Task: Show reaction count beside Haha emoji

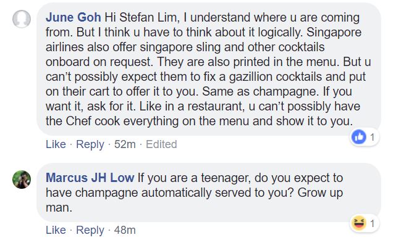Action: click(x=373, y=223)
